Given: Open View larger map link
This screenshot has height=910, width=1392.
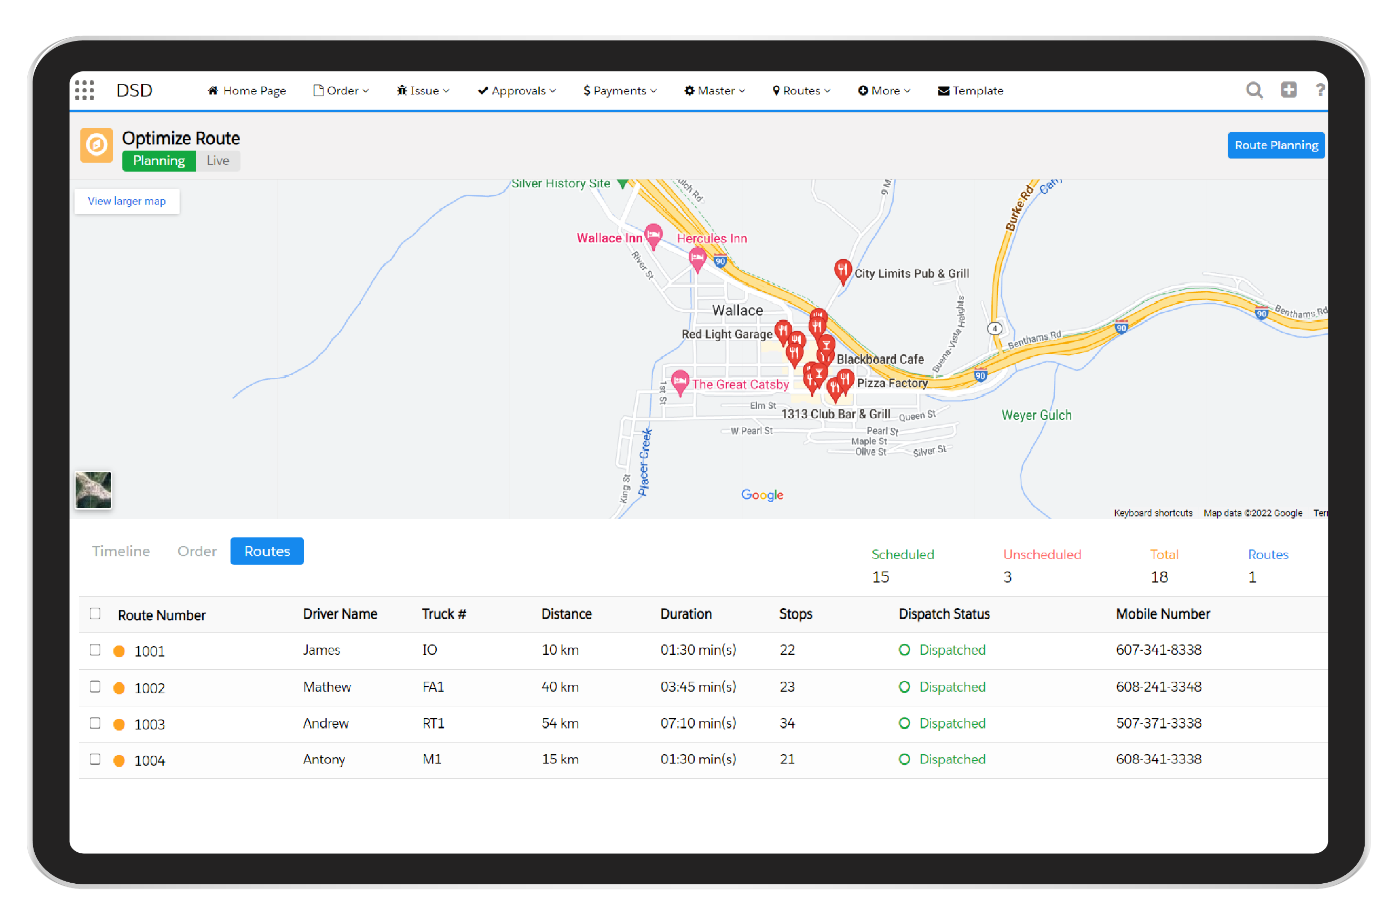Looking at the screenshot, I should click(127, 200).
